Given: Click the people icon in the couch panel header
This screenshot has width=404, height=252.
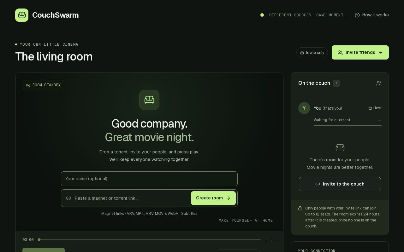Looking at the screenshot, I should click(x=379, y=83).
